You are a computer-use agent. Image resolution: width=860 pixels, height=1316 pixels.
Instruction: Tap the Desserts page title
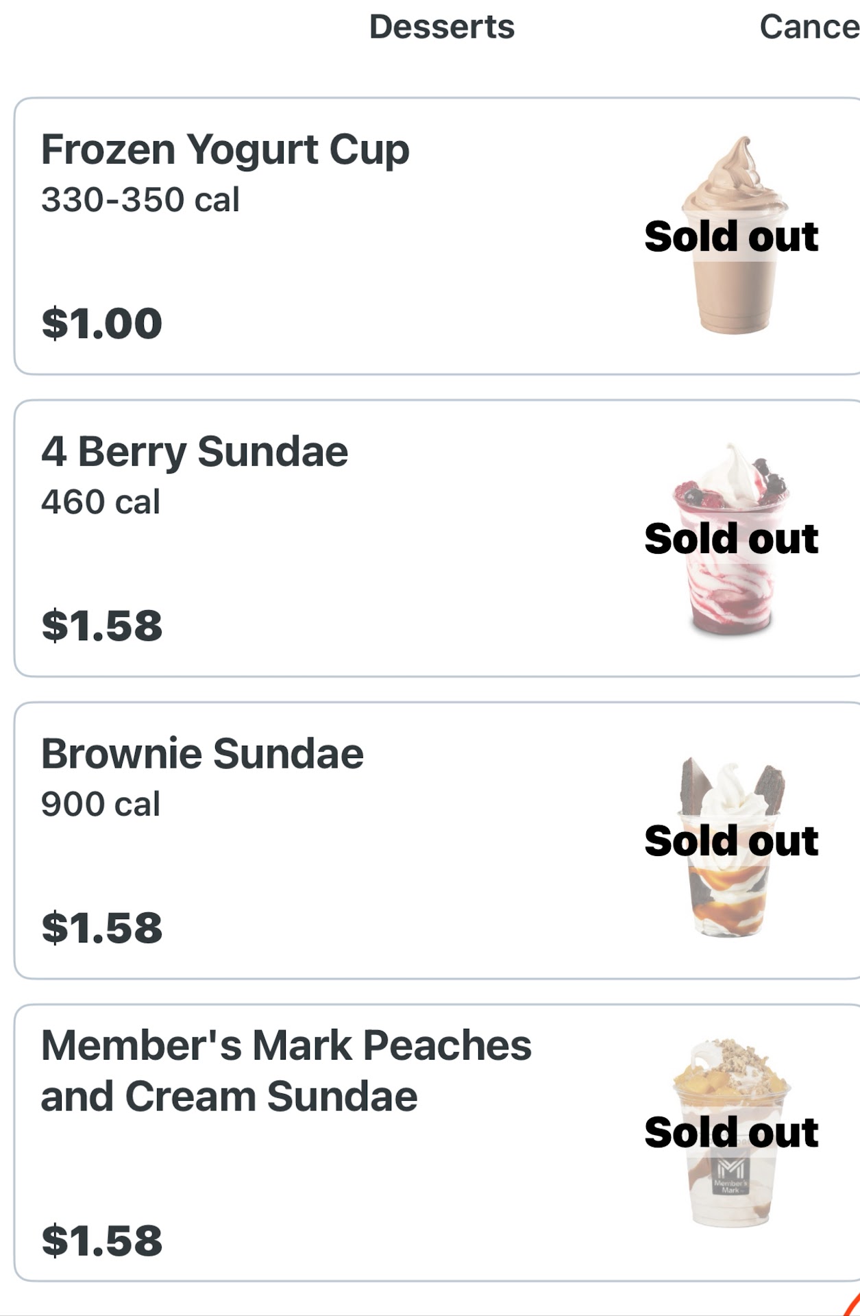click(441, 27)
